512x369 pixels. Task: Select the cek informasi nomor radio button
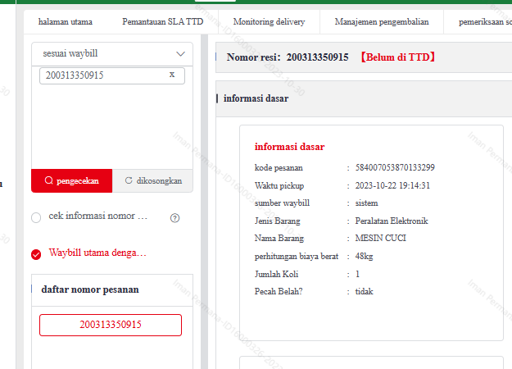pos(36,217)
